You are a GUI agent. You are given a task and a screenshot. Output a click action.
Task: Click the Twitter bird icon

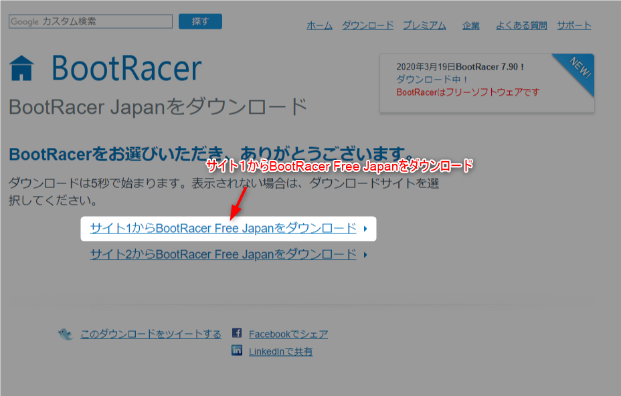tap(66, 334)
